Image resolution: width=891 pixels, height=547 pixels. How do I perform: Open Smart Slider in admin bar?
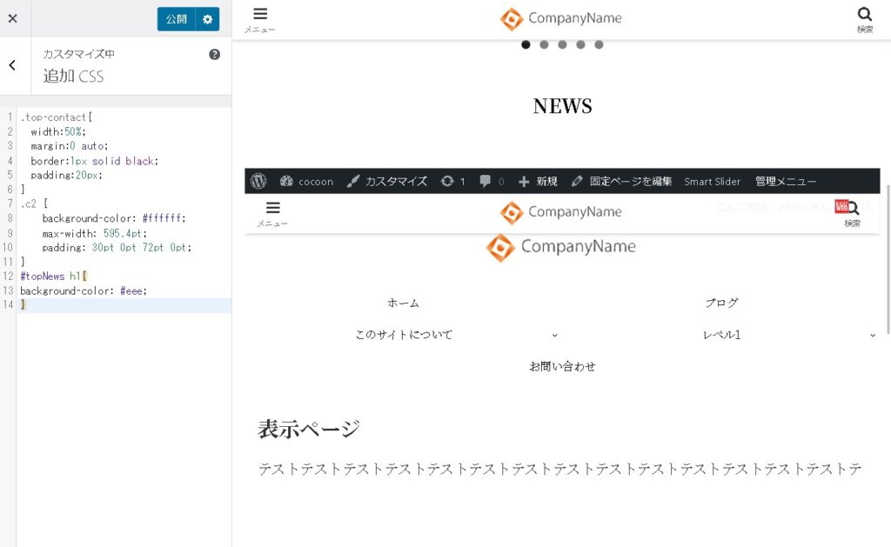[712, 181]
